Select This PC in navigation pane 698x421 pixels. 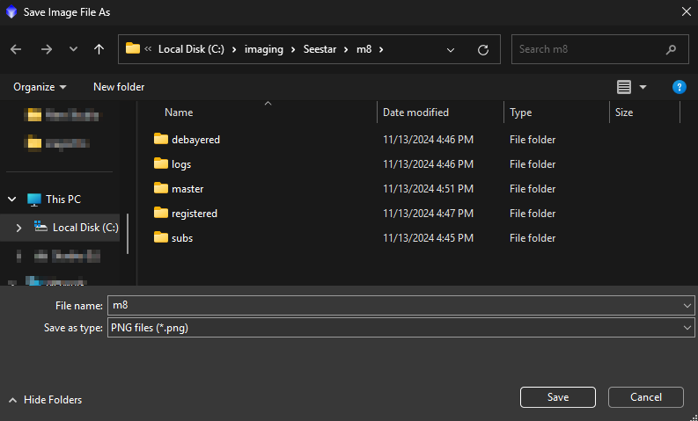[62, 200]
